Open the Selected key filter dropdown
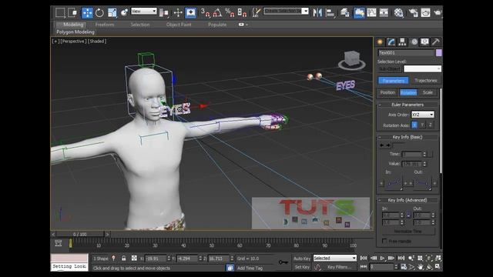This screenshot has height=277, width=493. [334, 259]
